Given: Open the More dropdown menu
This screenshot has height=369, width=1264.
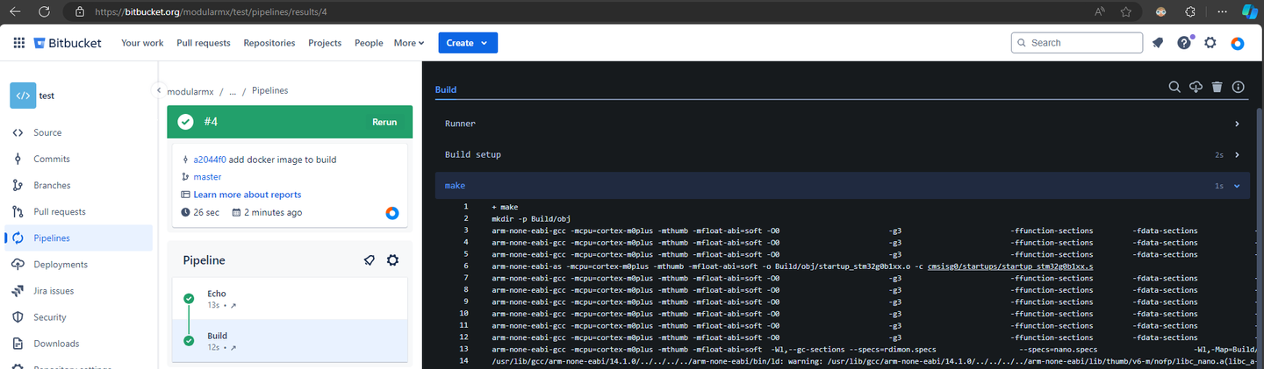Looking at the screenshot, I should point(408,43).
